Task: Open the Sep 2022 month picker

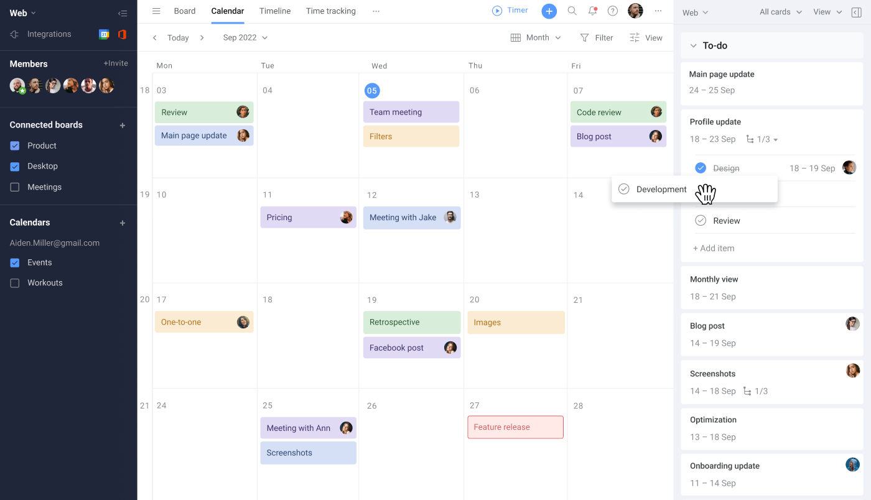Action: point(245,37)
